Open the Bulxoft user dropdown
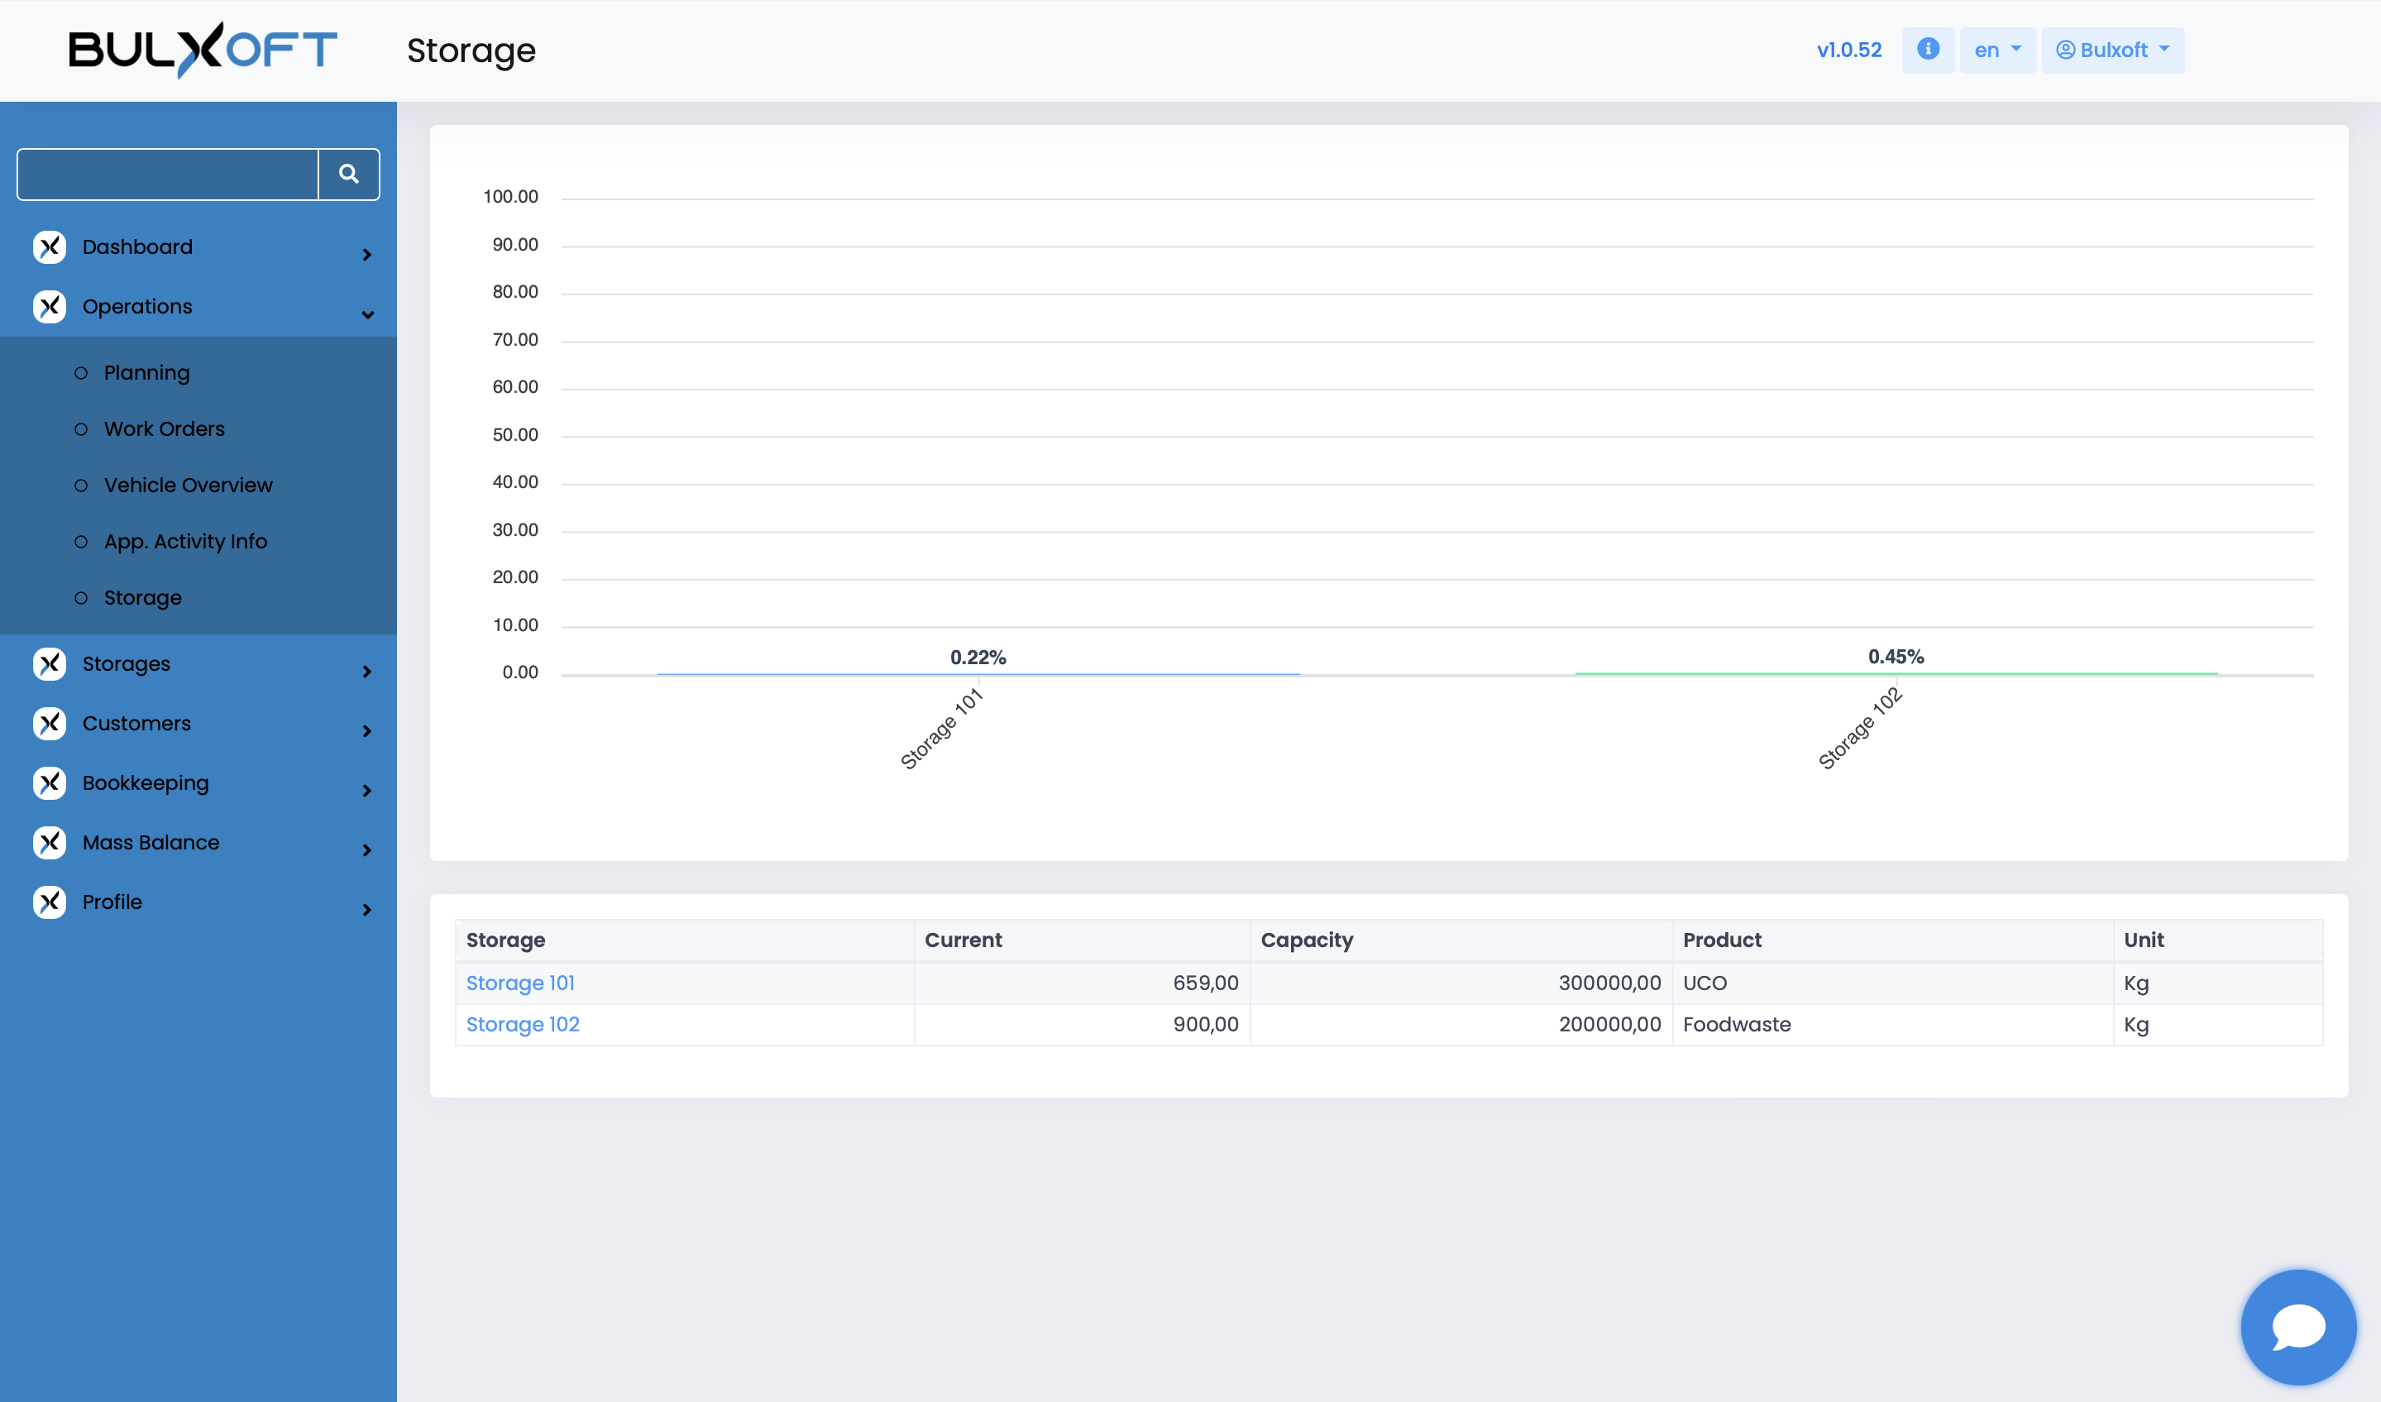The width and height of the screenshot is (2381, 1402). [x=2111, y=49]
